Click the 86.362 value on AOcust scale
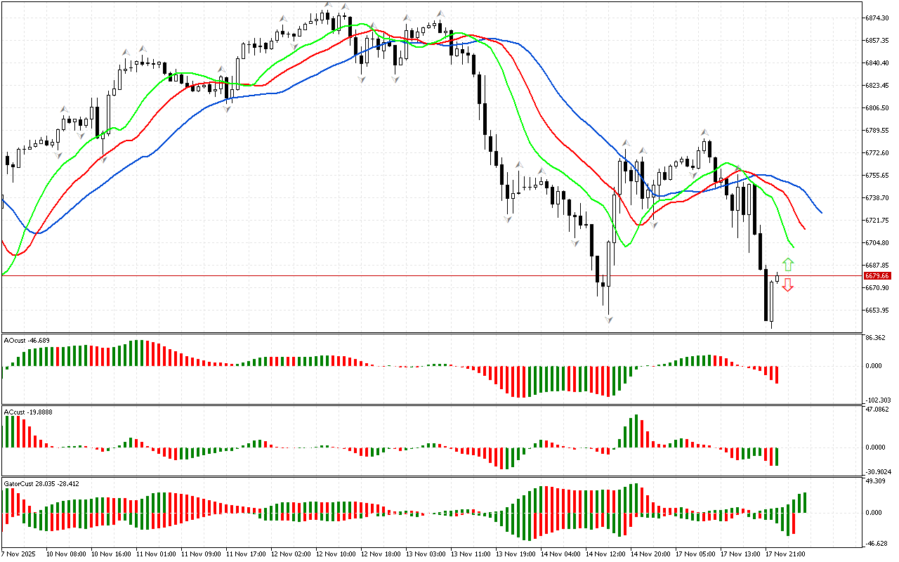Viewport: 899px width, 562px height. point(877,338)
